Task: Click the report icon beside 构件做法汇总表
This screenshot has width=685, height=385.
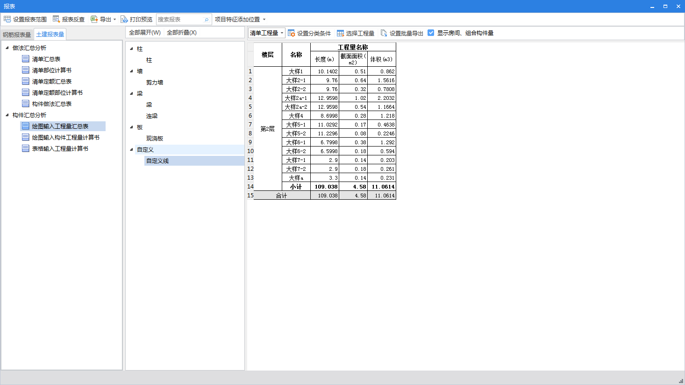Action: point(26,104)
